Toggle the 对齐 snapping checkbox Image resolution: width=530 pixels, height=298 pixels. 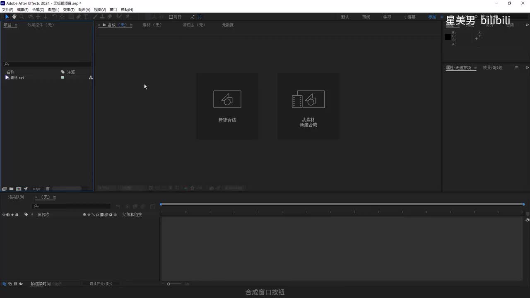click(x=171, y=17)
